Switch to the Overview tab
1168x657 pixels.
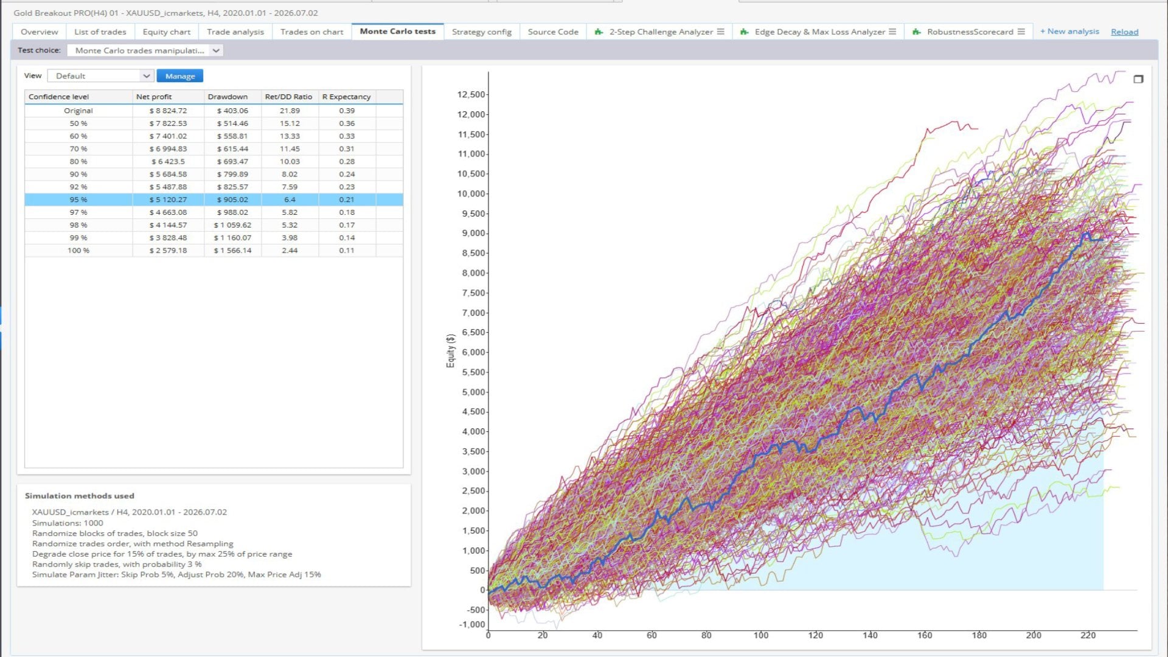tap(40, 32)
